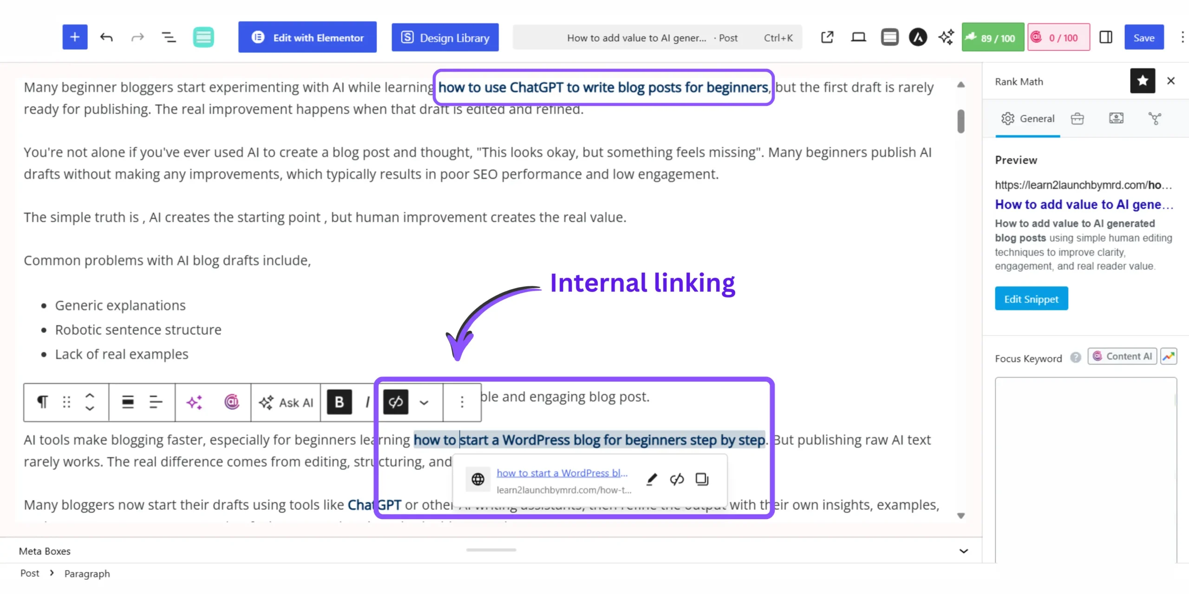Click the Content AI button
Screen dimensions: 1189x594
tap(1122, 356)
